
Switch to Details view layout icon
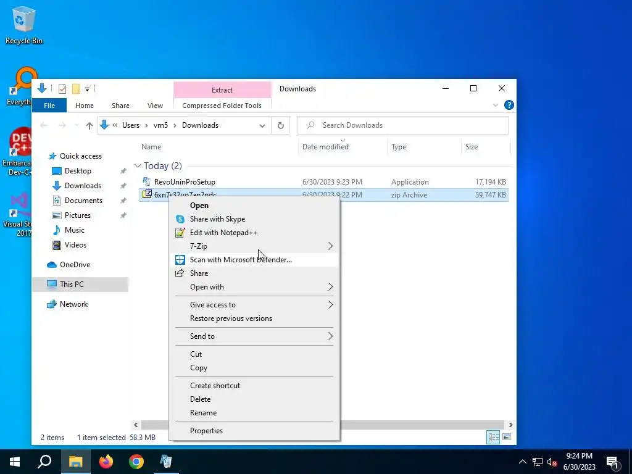click(493, 437)
